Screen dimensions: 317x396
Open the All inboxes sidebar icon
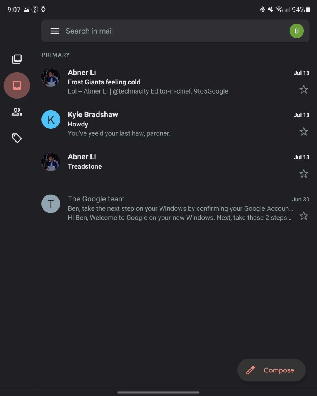pos(17,59)
